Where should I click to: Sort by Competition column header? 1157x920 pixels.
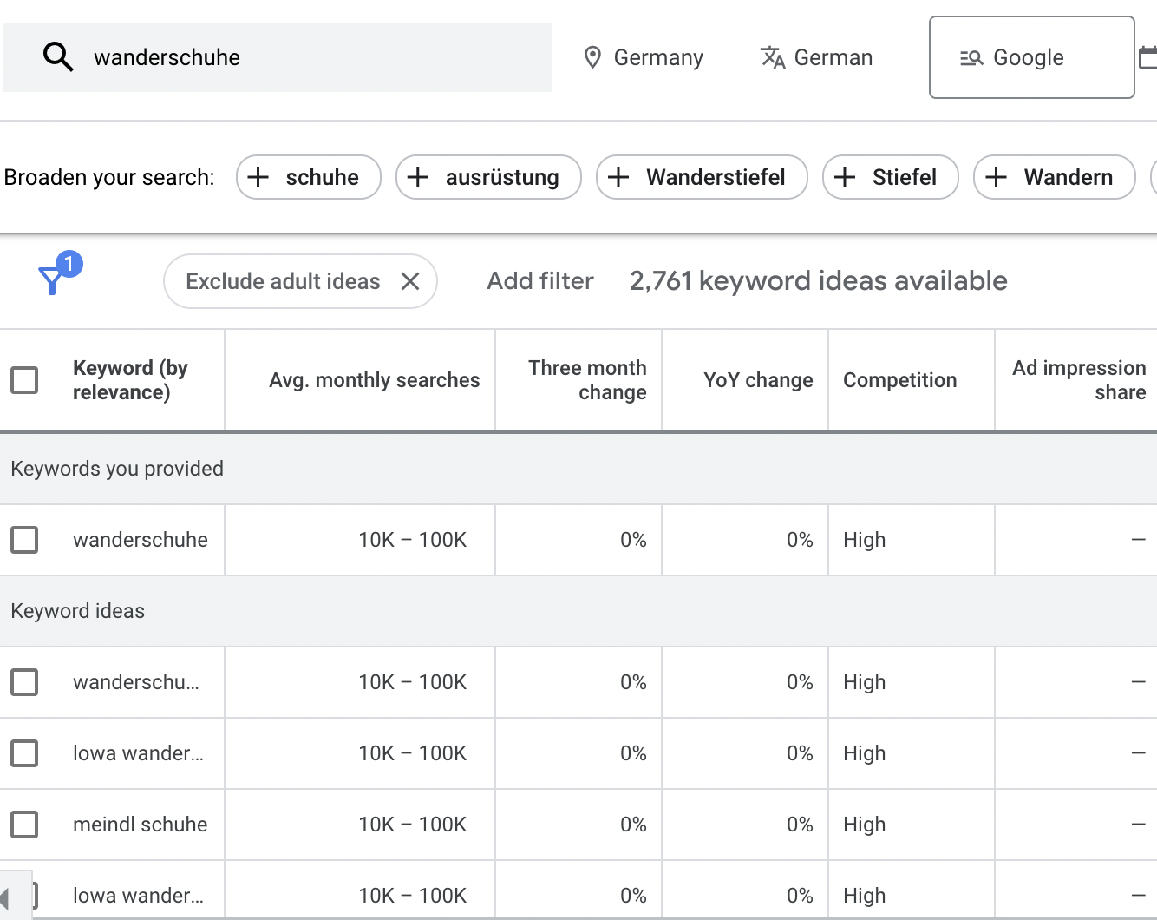(899, 380)
